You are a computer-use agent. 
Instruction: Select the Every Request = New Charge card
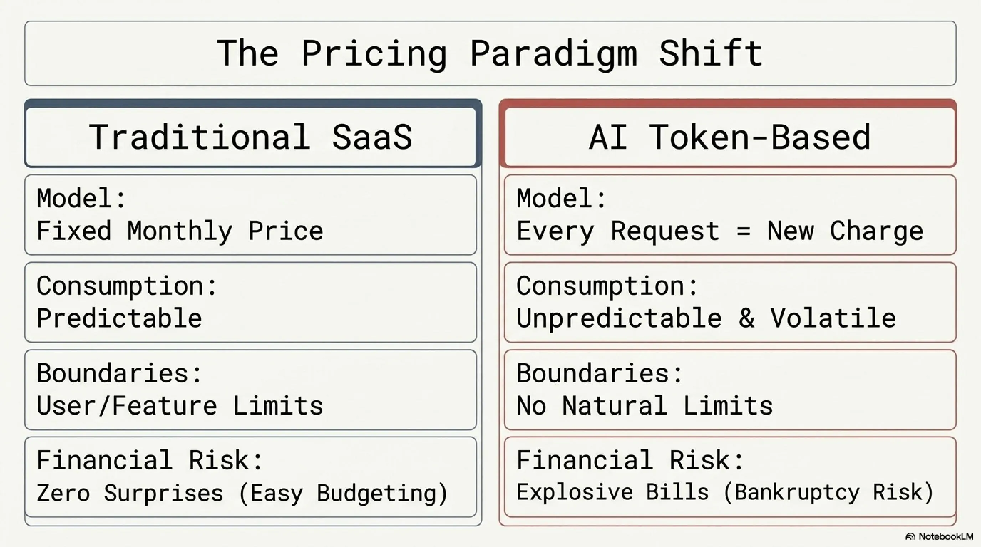pos(730,215)
